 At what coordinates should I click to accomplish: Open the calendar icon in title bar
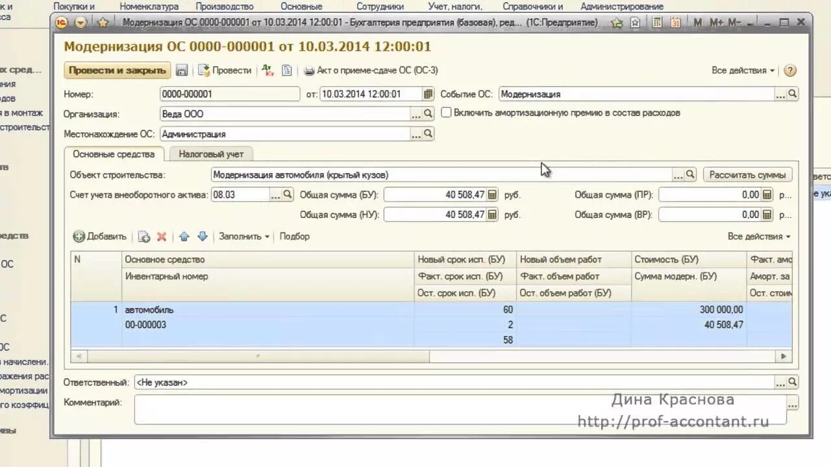(x=676, y=22)
